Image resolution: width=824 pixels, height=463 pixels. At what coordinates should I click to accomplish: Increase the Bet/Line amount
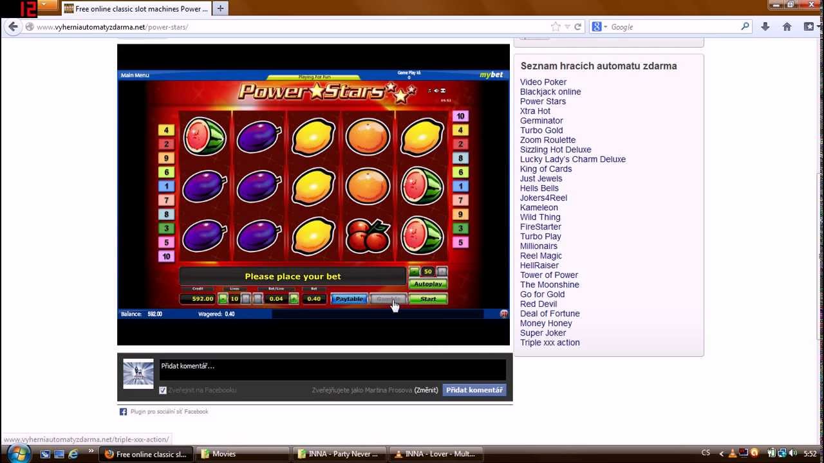[294, 299]
